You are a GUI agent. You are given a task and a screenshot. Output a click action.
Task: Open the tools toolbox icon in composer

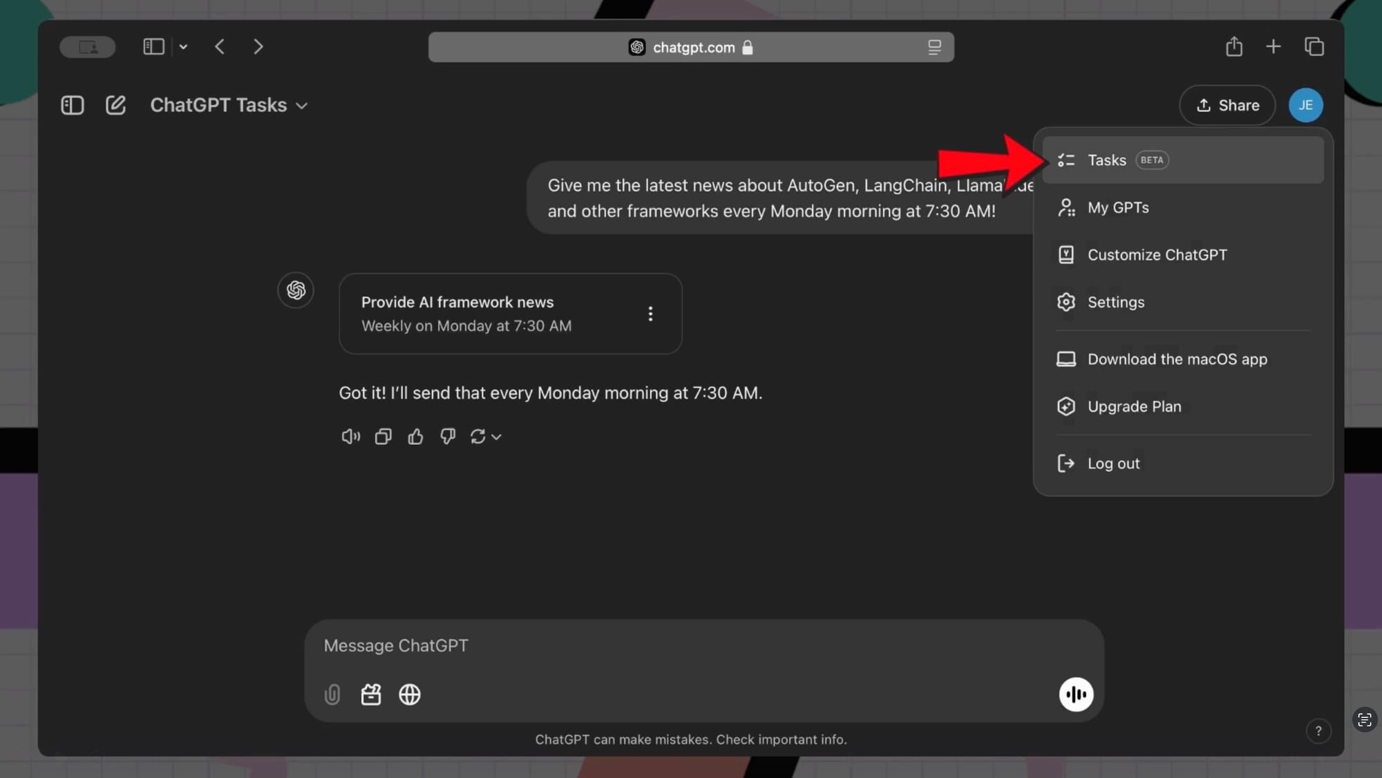(371, 694)
